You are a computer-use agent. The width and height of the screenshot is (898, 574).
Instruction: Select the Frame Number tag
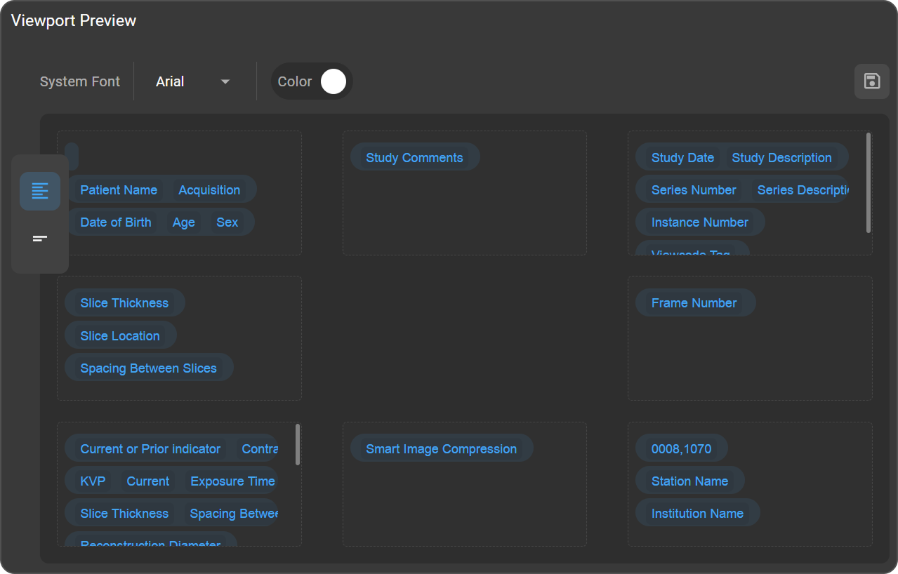pyautogui.click(x=694, y=302)
